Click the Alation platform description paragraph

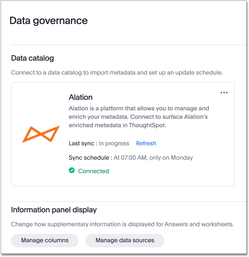[139, 117]
